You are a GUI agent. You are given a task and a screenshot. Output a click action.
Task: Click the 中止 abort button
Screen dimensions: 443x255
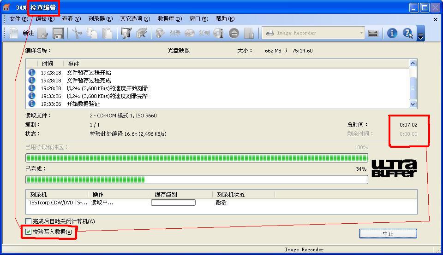[x=388, y=233]
